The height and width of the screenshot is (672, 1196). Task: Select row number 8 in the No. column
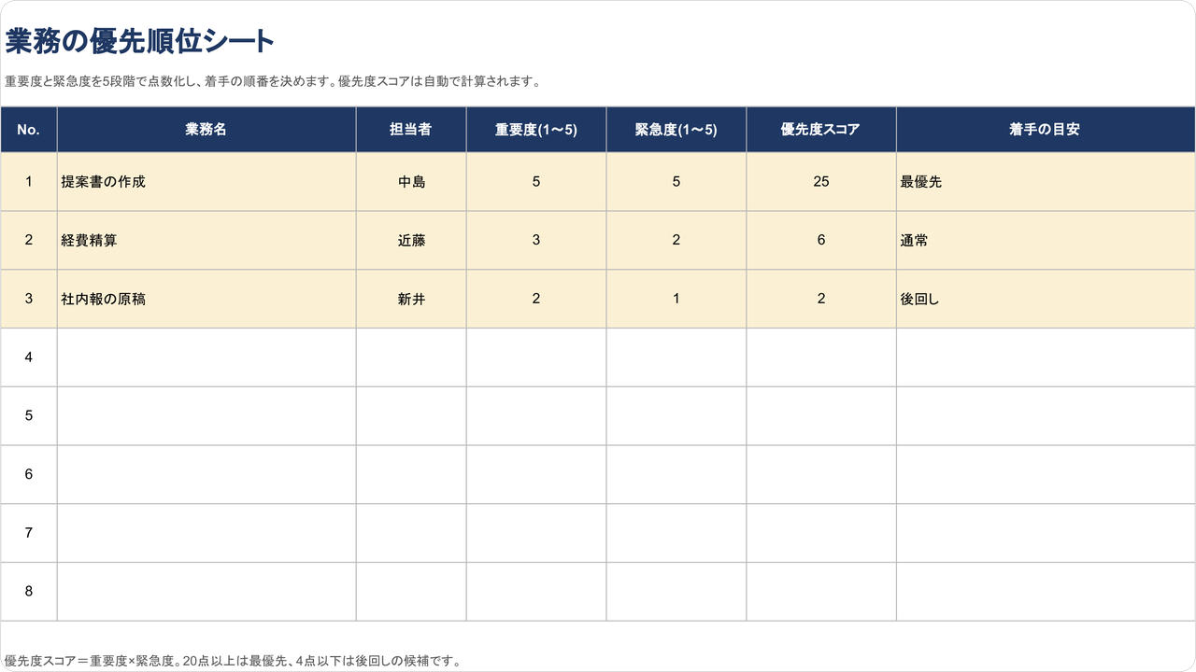[29, 592]
